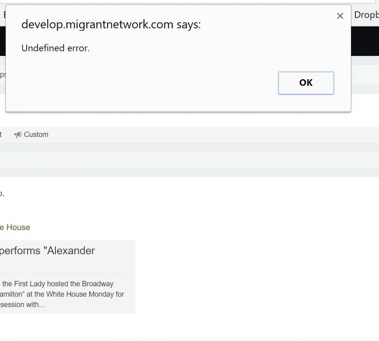This screenshot has width=379, height=341.
Task: Open the article titled performs "Alexander
Action: point(47,251)
